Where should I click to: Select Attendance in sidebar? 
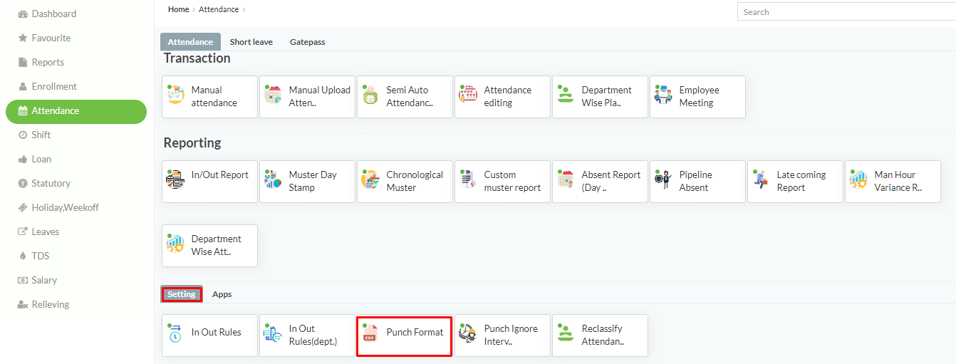pyautogui.click(x=76, y=110)
